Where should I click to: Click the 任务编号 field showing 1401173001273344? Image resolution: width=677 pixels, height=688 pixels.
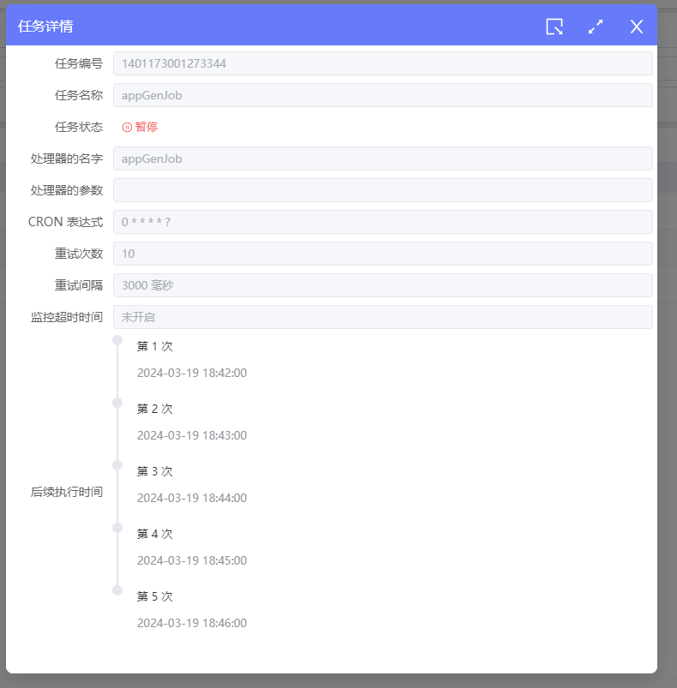click(382, 63)
